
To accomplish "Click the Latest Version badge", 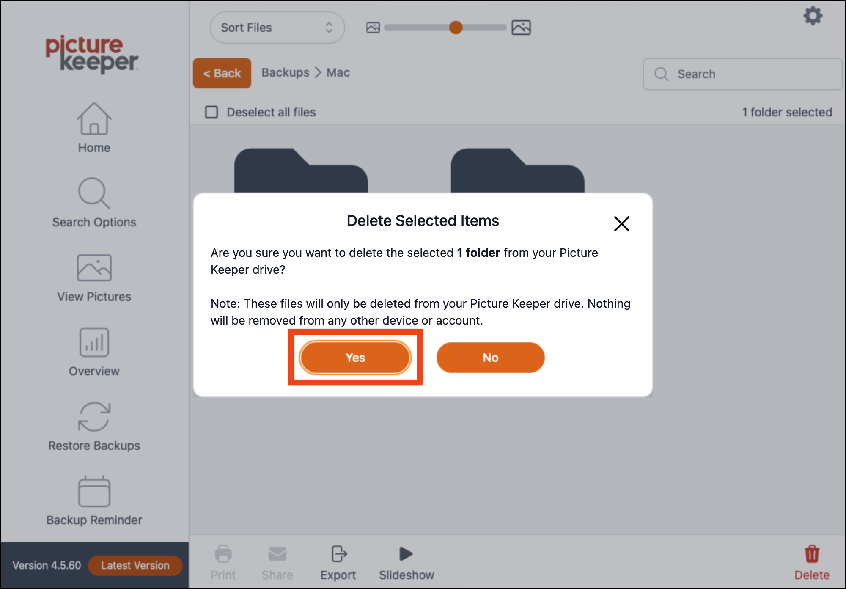I will 135,565.
